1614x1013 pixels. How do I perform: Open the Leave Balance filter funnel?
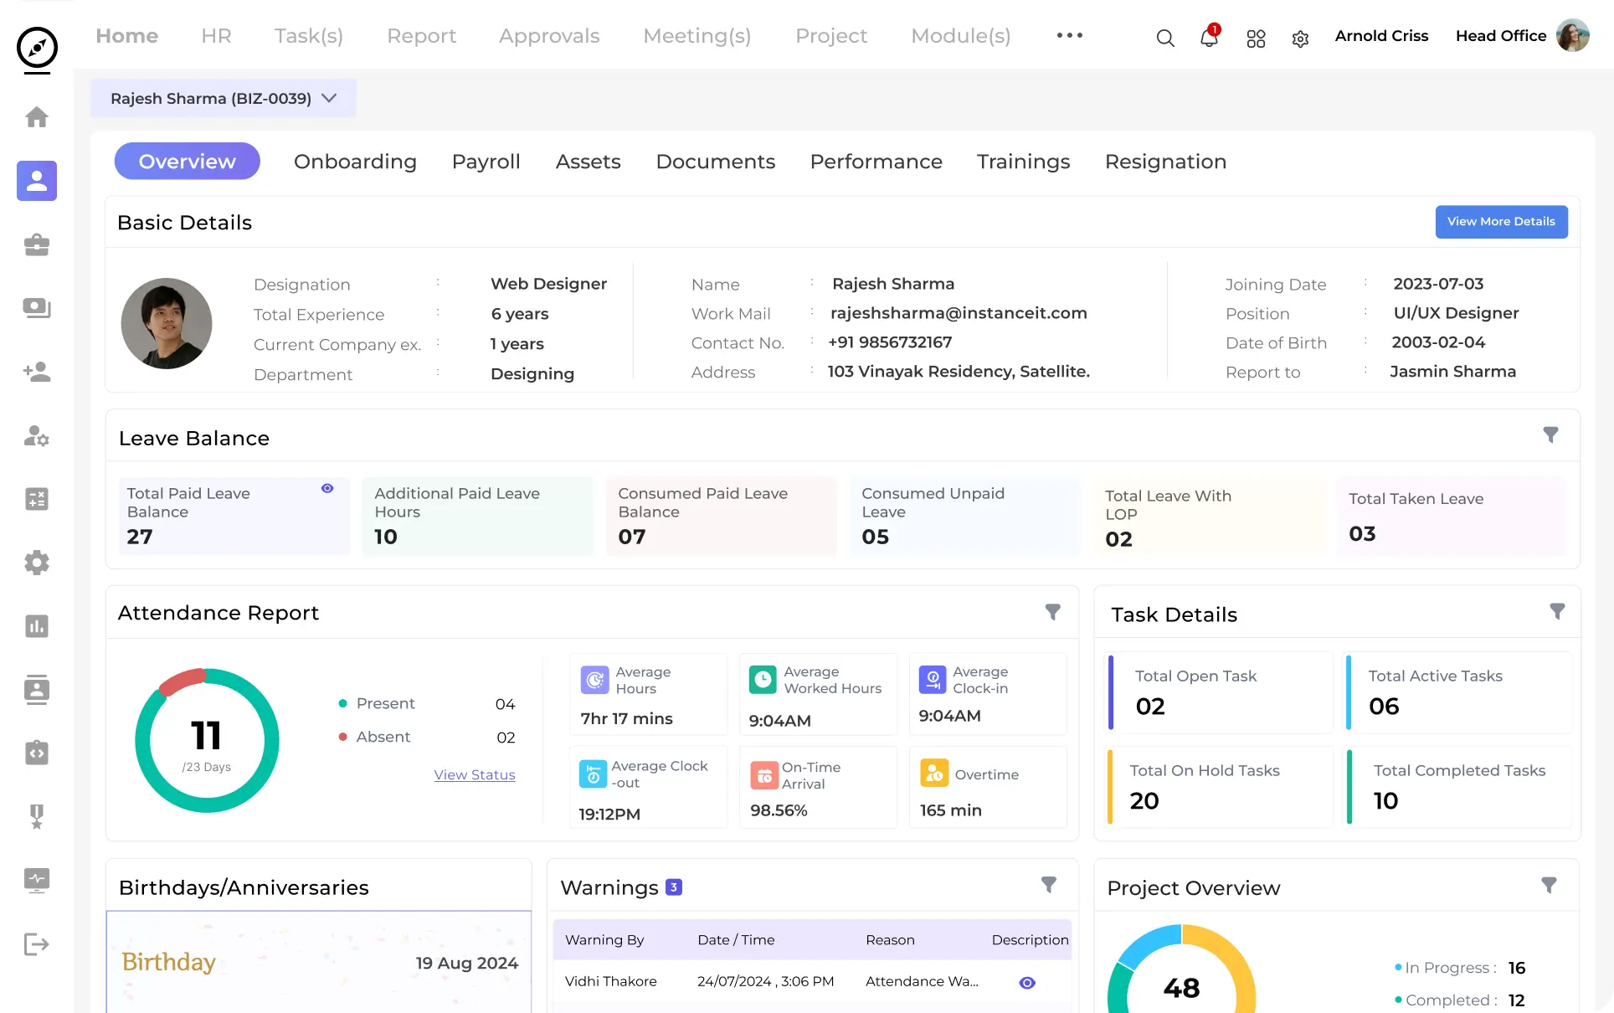(x=1550, y=435)
